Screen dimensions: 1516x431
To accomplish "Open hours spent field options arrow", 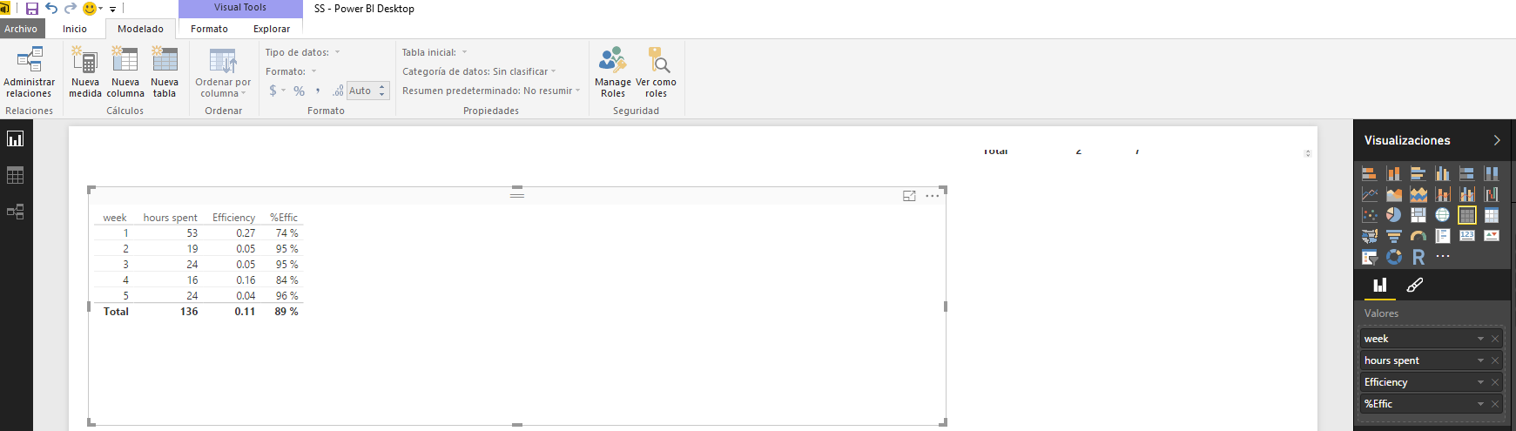I will tap(1480, 360).
